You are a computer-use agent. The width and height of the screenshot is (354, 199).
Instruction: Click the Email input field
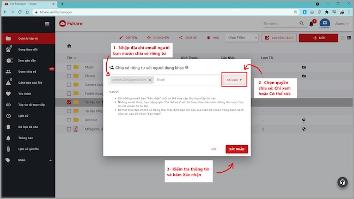coord(188,80)
